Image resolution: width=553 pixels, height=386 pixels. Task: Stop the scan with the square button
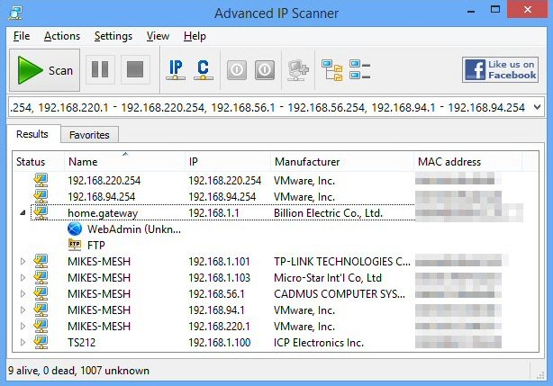click(x=135, y=69)
